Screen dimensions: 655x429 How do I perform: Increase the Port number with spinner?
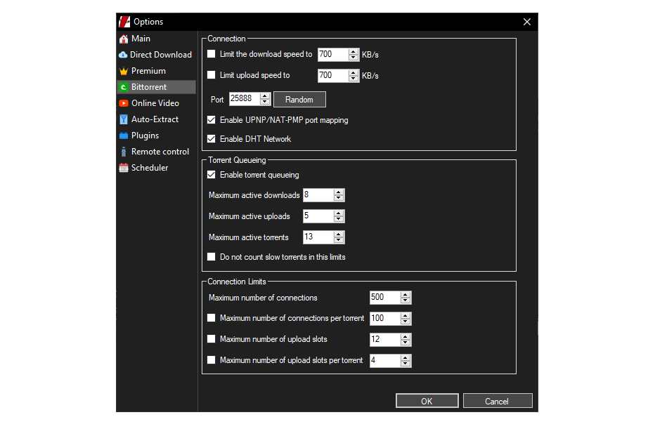(265, 96)
